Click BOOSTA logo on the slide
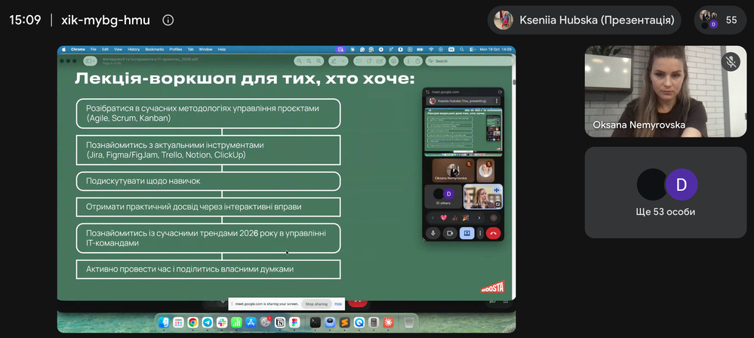Screen dimensions: 754x338 (x=492, y=287)
